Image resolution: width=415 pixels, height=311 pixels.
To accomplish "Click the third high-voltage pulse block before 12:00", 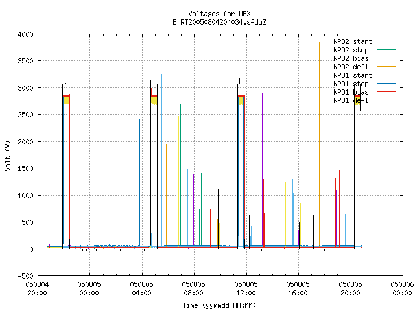I will tap(241, 164).
